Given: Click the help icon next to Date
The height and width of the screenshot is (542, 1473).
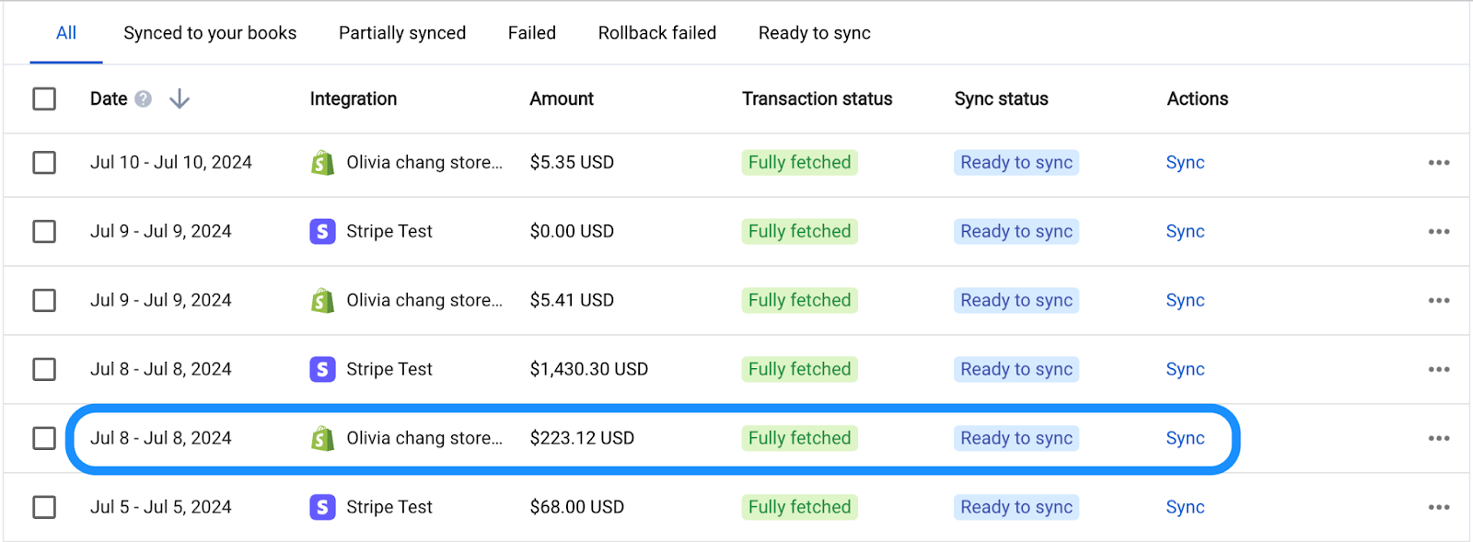Looking at the screenshot, I should [x=143, y=99].
